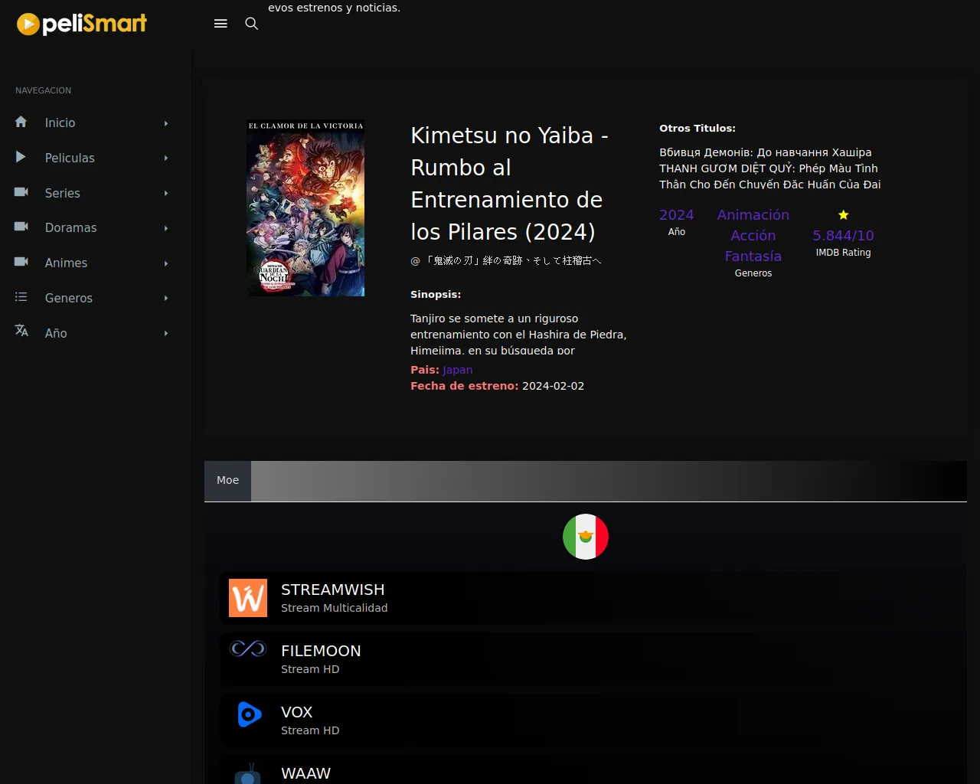
Task: Follow the Japan country link
Action: pyautogui.click(x=457, y=370)
